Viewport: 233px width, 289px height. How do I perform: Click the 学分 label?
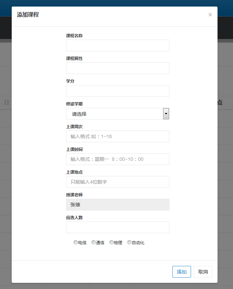click(70, 81)
